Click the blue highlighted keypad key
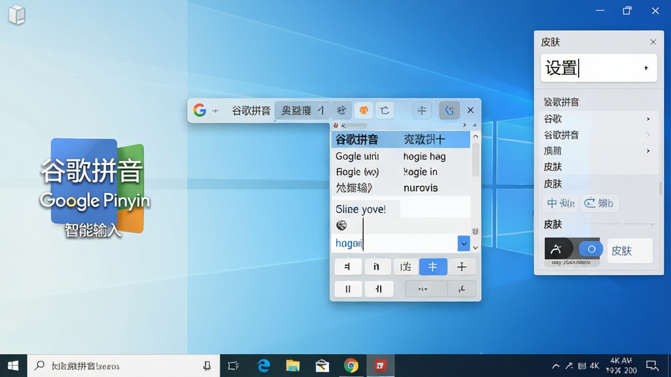Screen dimensions: 671x377 [x=433, y=267]
